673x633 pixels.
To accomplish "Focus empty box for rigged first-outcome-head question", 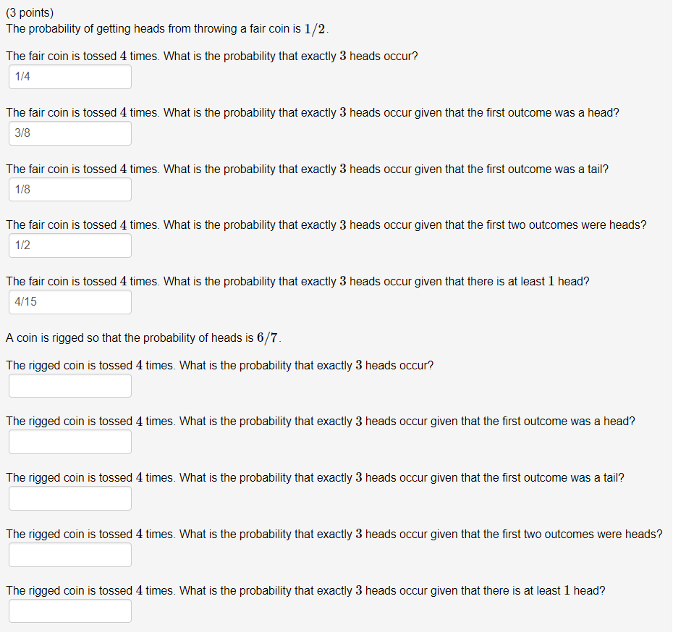I will coord(70,442).
